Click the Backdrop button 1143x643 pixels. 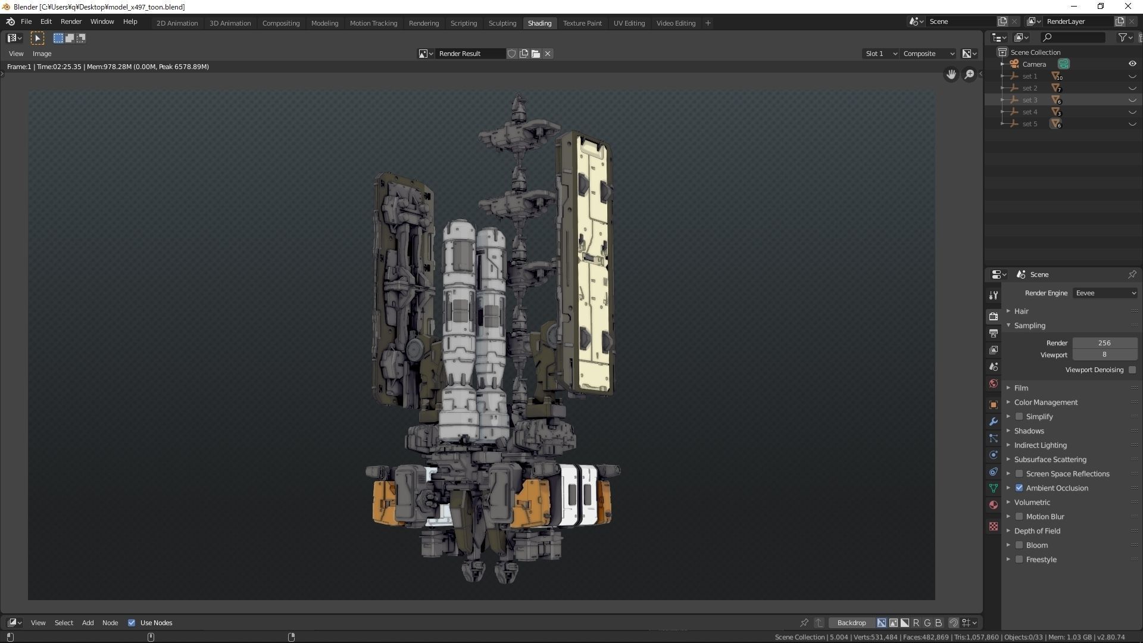(x=851, y=623)
